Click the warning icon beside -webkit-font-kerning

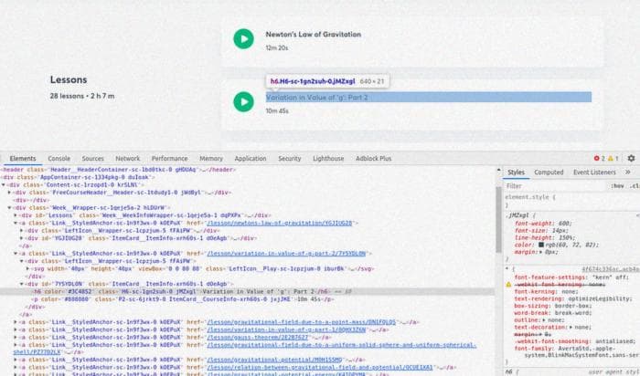(x=508, y=285)
